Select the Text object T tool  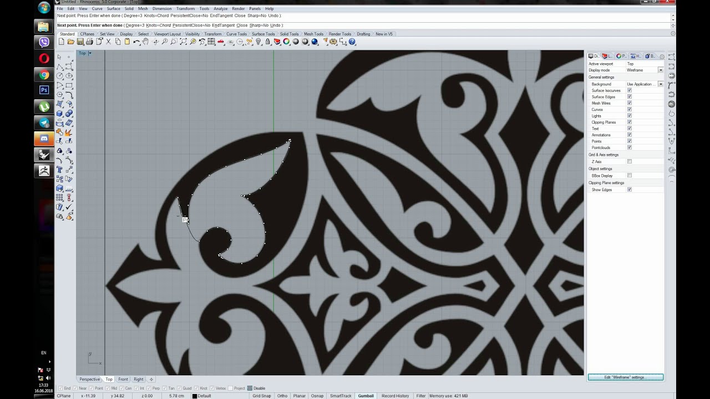pyautogui.click(x=59, y=168)
